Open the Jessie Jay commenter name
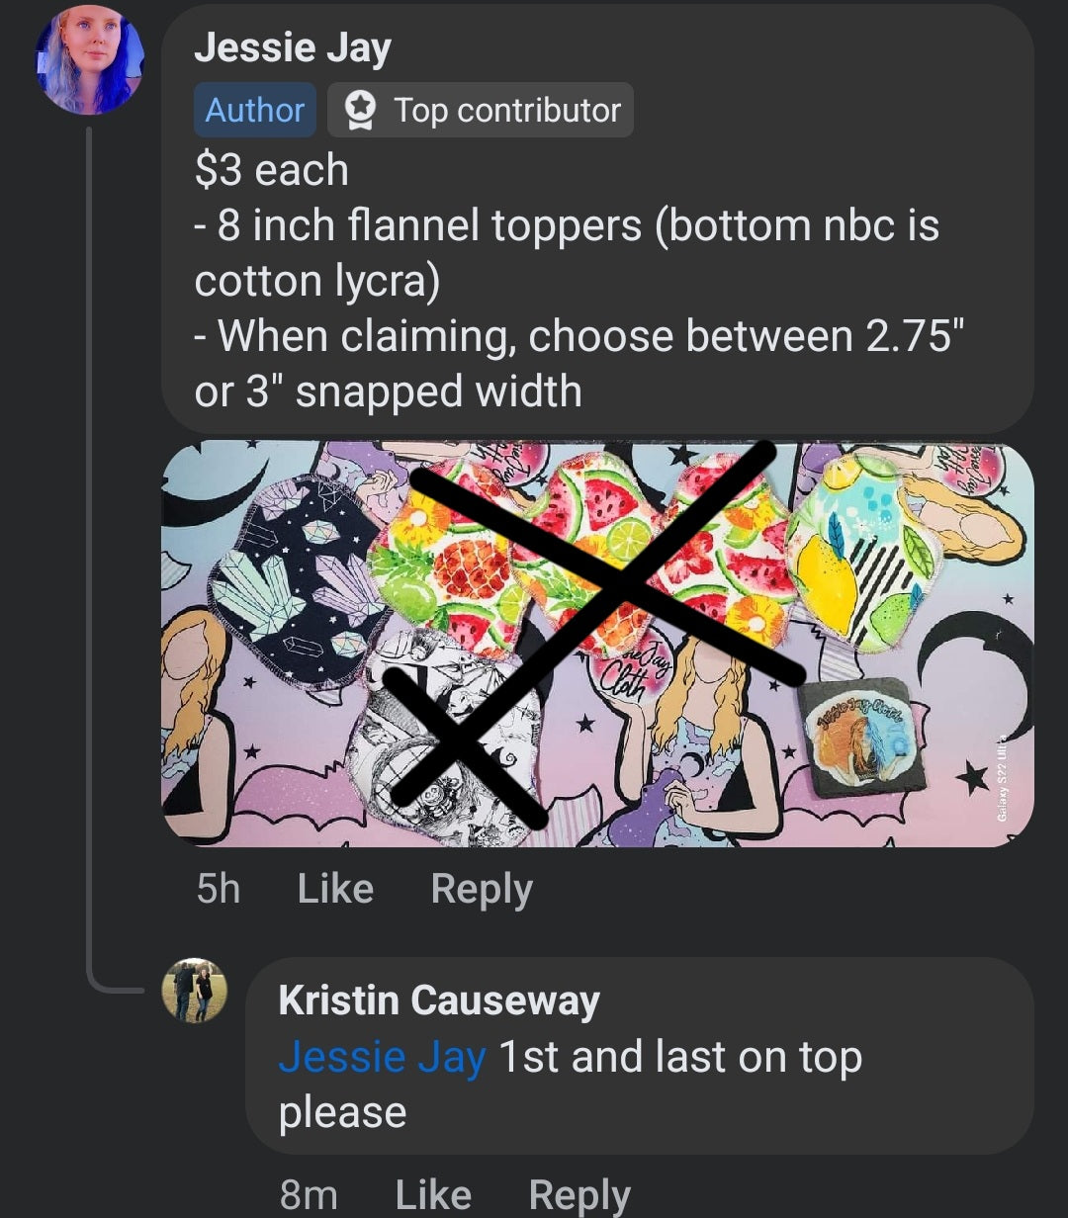Image resolution: width=1068 pixels, height=1218 pixels. coord(293,47)
